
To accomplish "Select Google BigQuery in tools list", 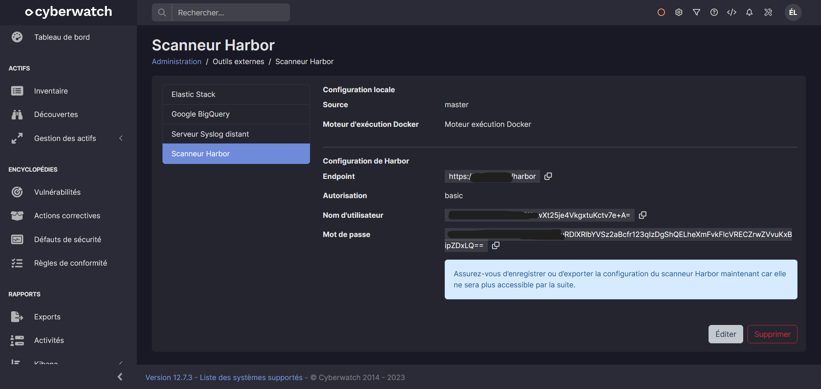I will [x=236, y=114].
